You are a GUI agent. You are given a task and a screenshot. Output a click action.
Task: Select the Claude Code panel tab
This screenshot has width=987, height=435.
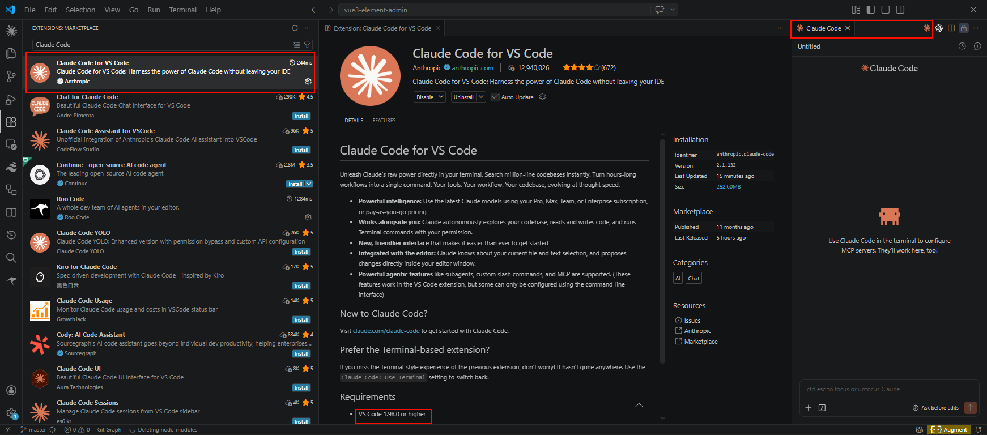tap(823, 28)
